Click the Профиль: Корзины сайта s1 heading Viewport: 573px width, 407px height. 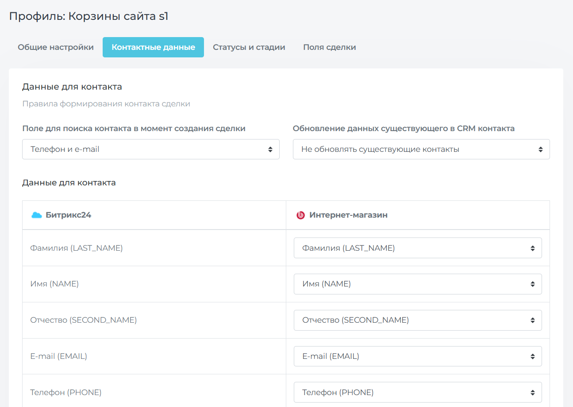(x=88, y=17)
